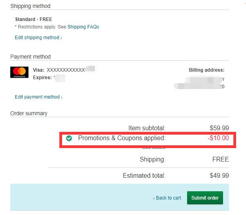The height and width of the screenshot is (215, 246).
Task: Click the Standard - FREE shipping option text
Action: click(x=34, y=19)
